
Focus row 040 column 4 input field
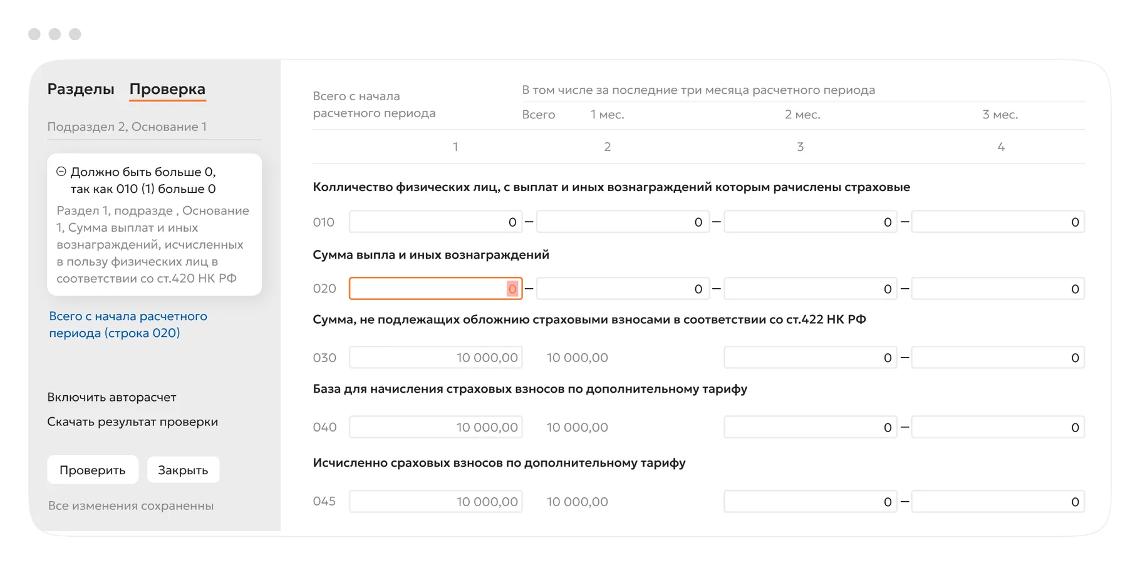(998, 427)
